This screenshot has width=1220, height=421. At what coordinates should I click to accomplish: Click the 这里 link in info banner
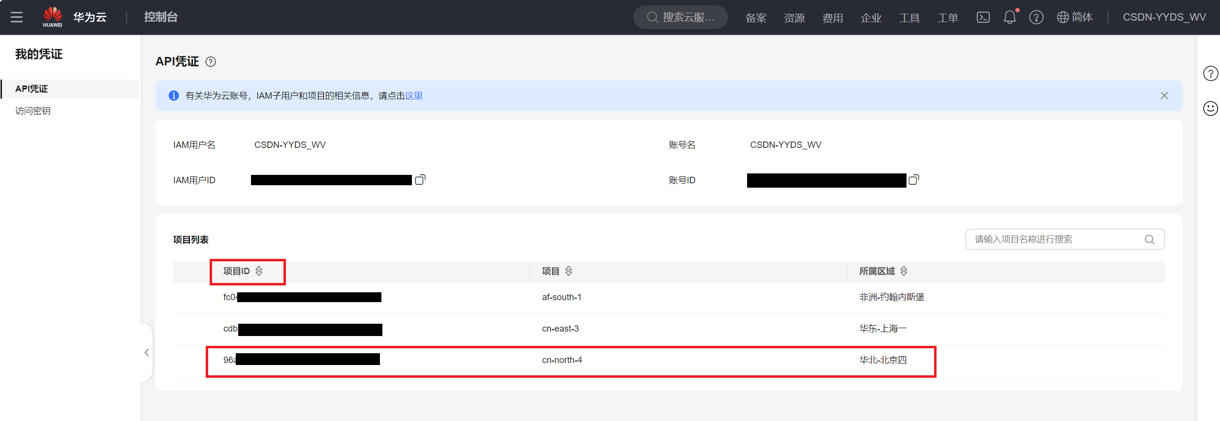click(x=414, y=96)
